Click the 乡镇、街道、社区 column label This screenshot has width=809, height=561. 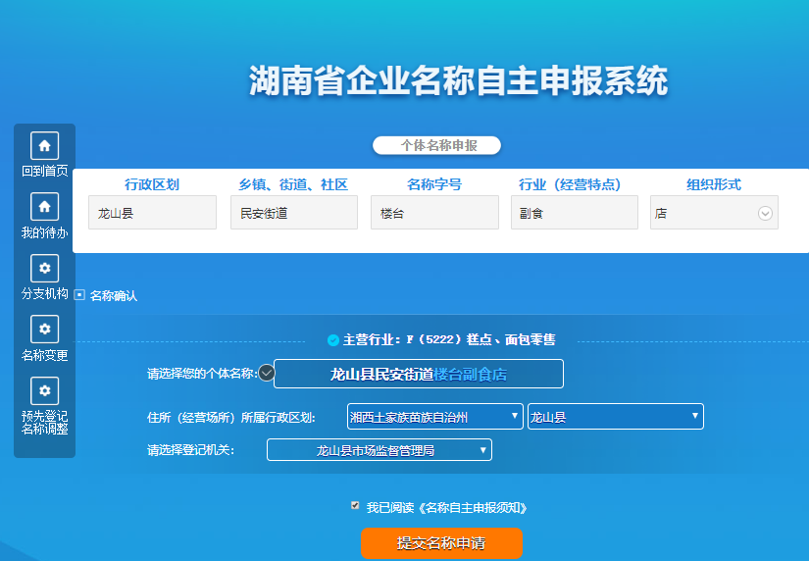point(293,184)
